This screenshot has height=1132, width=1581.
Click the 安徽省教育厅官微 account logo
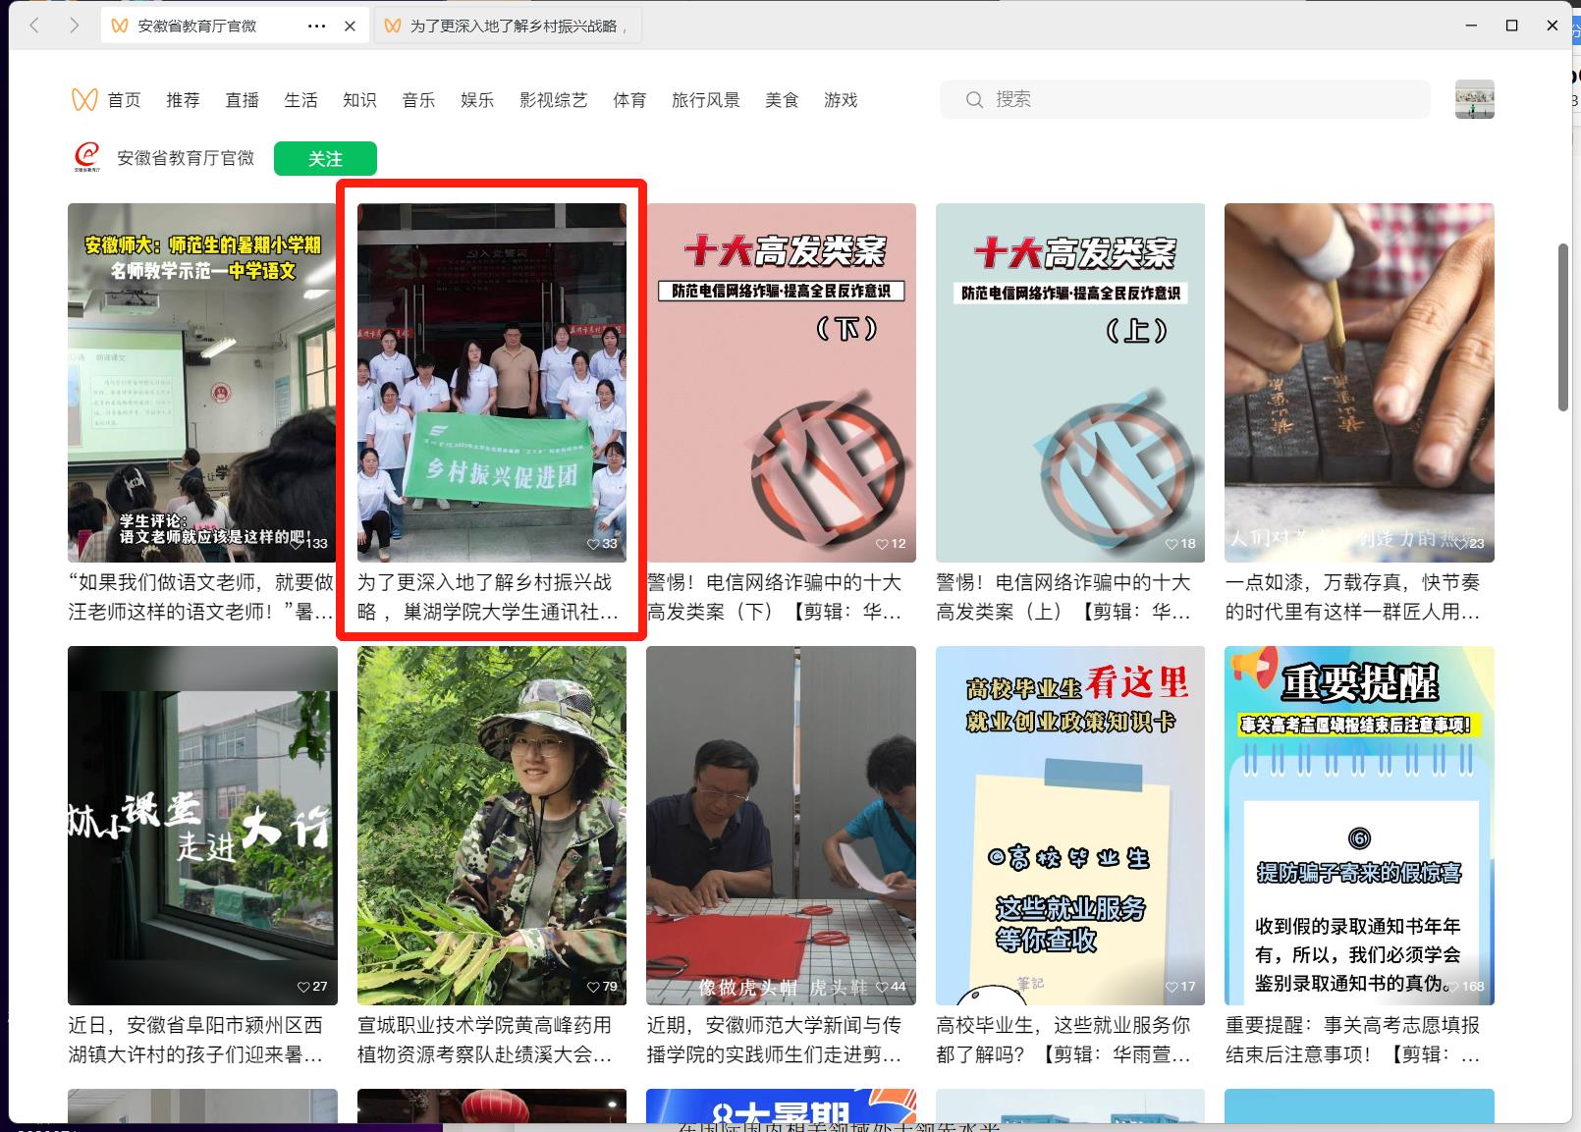pos(87,157)
